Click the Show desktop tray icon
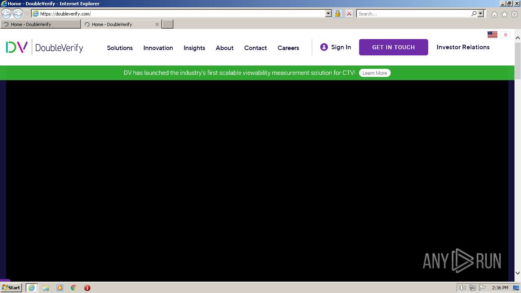 pyautogui.click(x=517, y=288)
